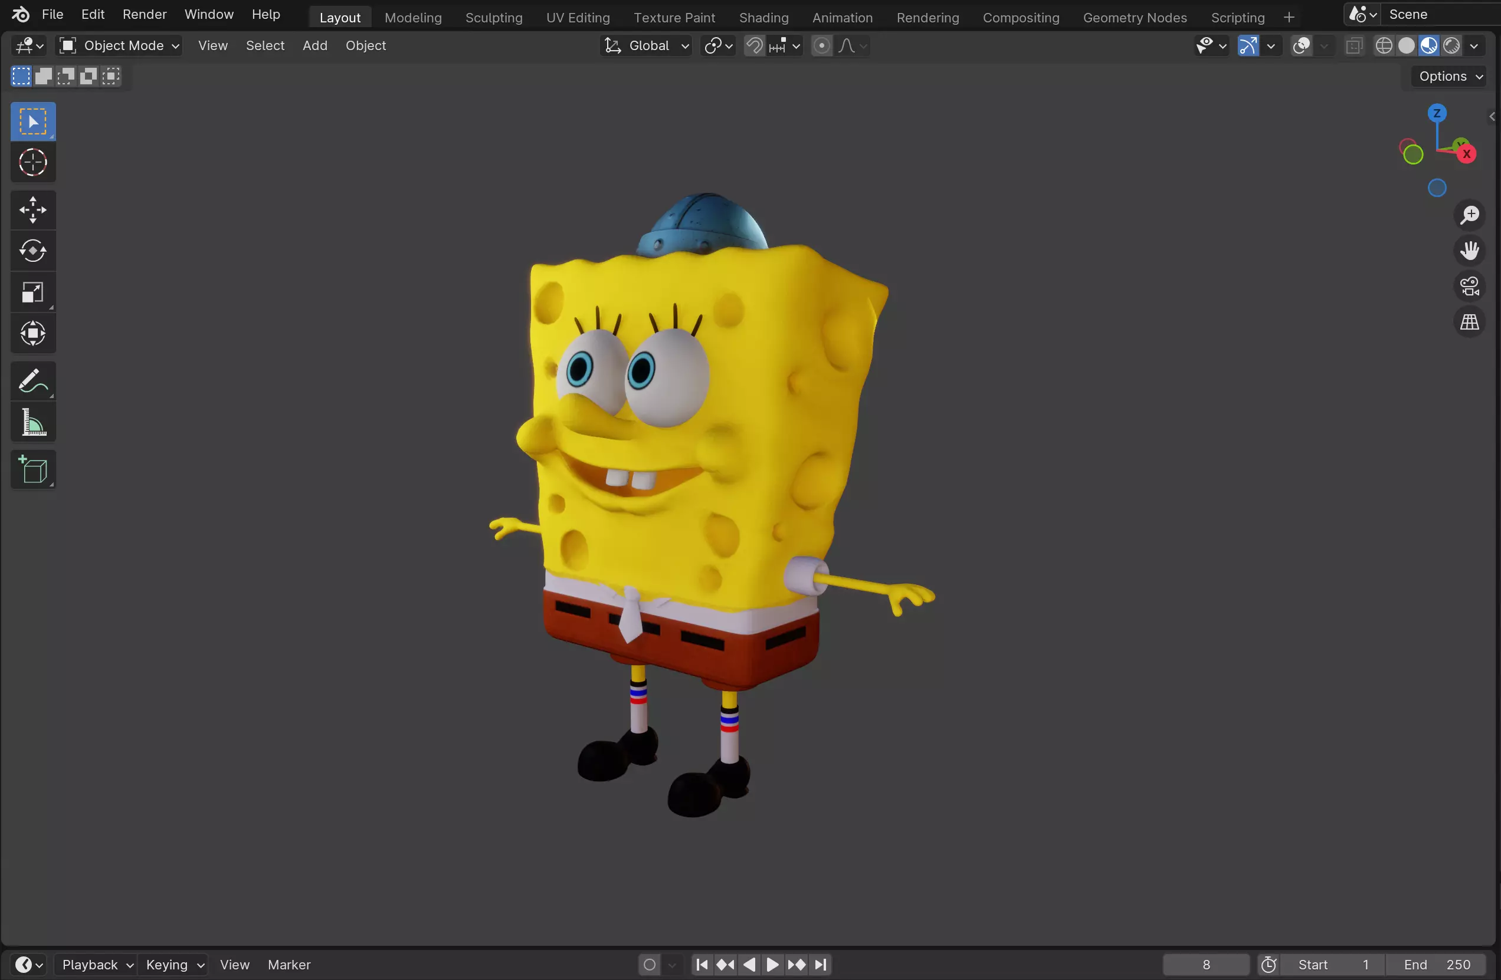Click the Z axis gizmo circle
This screenshot has width=1501, height=980.
pos(1437,113)
